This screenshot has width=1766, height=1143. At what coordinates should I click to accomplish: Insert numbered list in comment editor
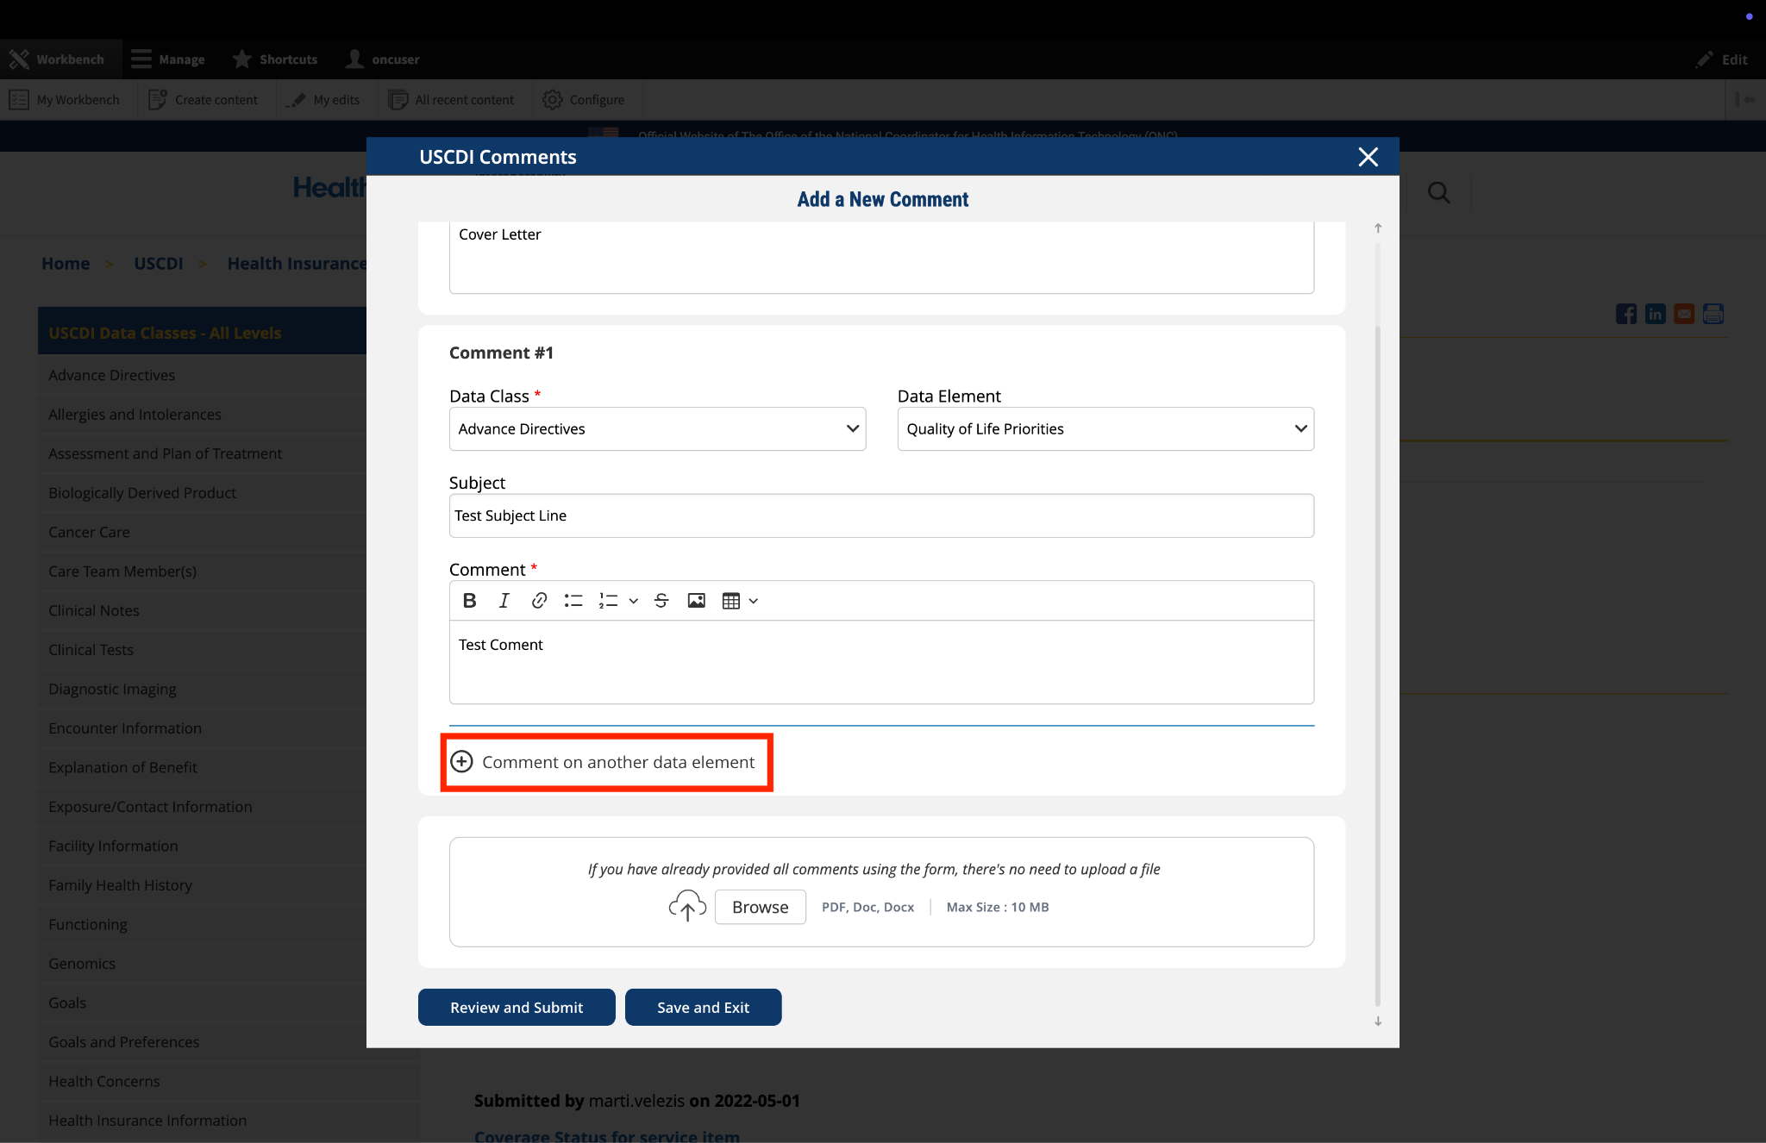click(609, 601)
